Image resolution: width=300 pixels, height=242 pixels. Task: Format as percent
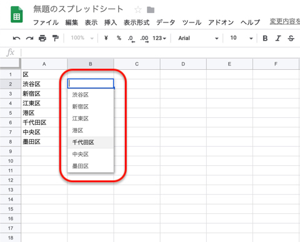coord(119,38)
